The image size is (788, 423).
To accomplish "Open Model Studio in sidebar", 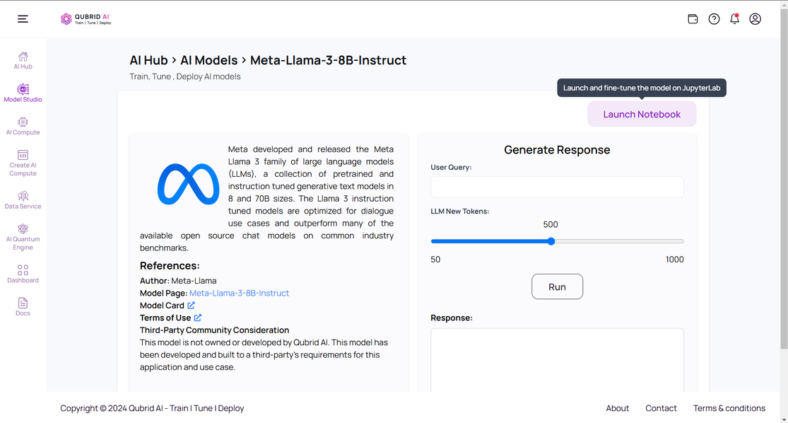I will click(23, 93).
